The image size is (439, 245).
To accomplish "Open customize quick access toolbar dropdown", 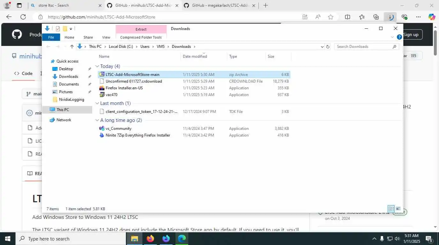I will click(x=71, y=29).
